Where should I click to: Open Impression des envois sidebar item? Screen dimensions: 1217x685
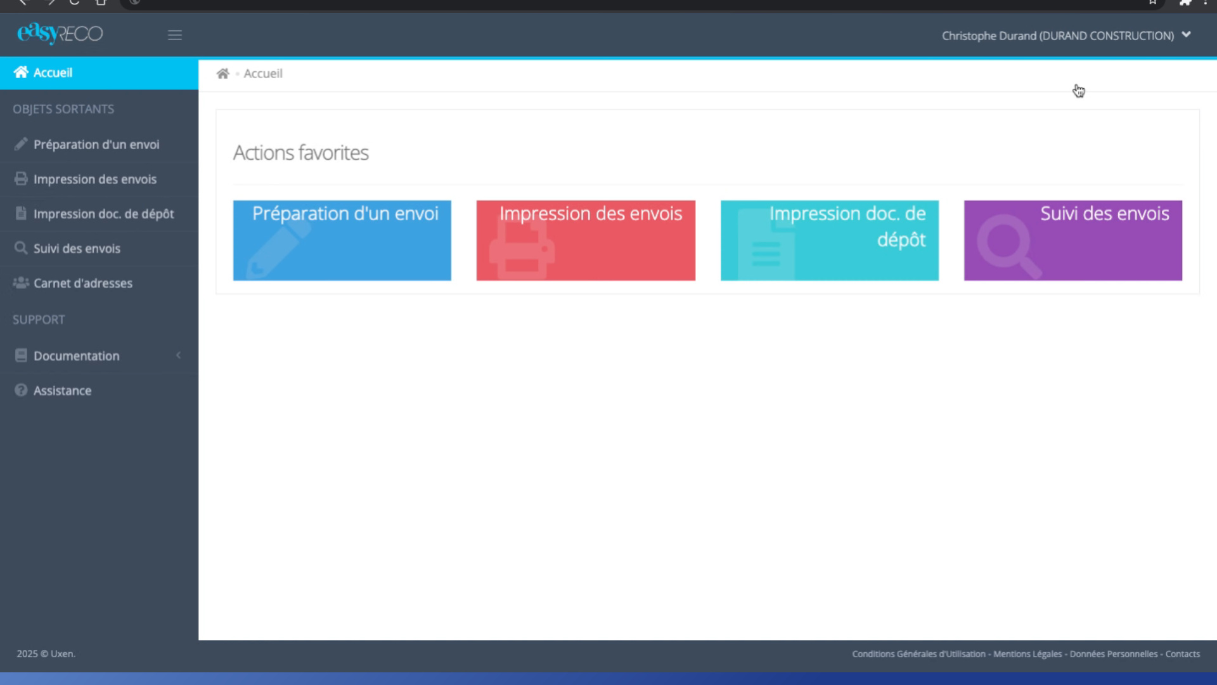click(99, 179)
